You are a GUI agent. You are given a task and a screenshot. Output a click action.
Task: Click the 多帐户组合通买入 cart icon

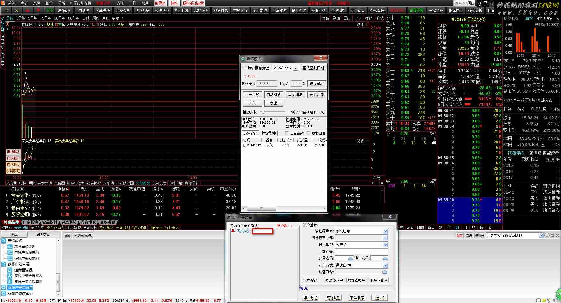[x=10, y=276]
